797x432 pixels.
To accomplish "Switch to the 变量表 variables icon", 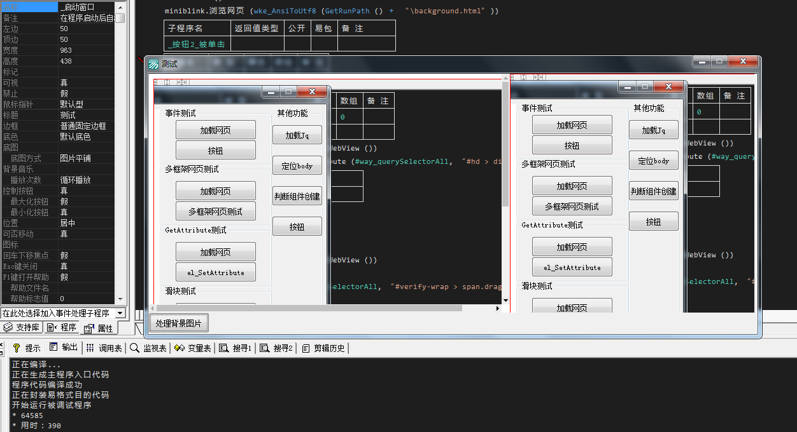I will 180,348.
